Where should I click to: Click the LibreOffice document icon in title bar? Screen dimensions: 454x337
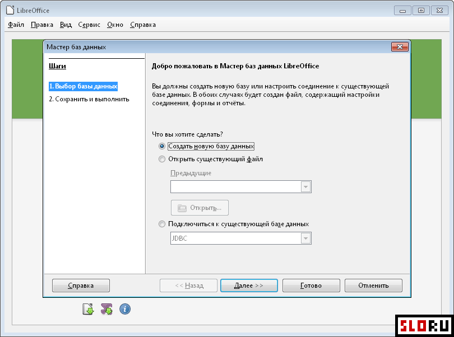[10, 10]
